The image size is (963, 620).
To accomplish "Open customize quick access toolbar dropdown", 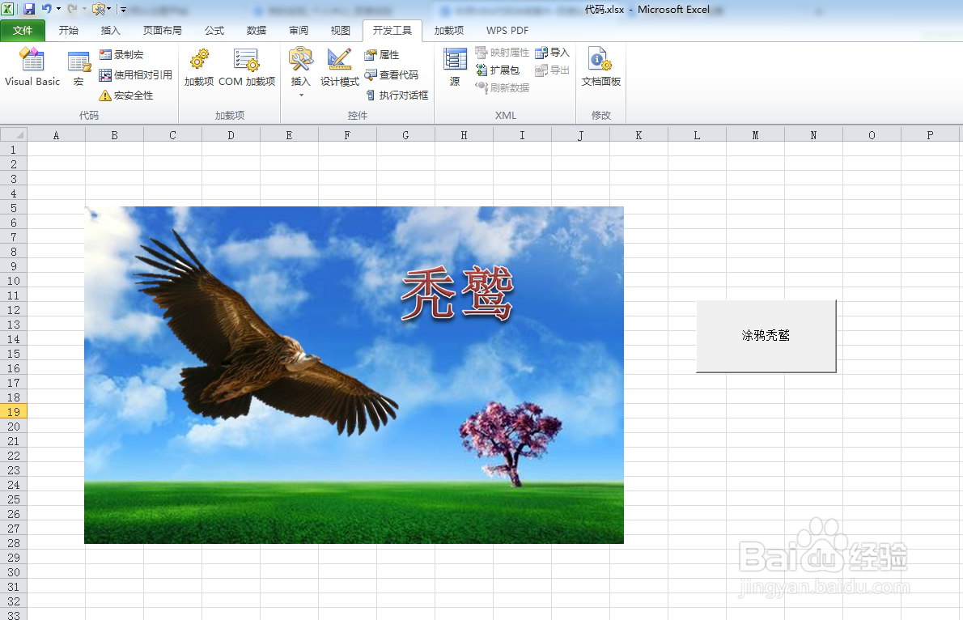I will click(124, 10).
